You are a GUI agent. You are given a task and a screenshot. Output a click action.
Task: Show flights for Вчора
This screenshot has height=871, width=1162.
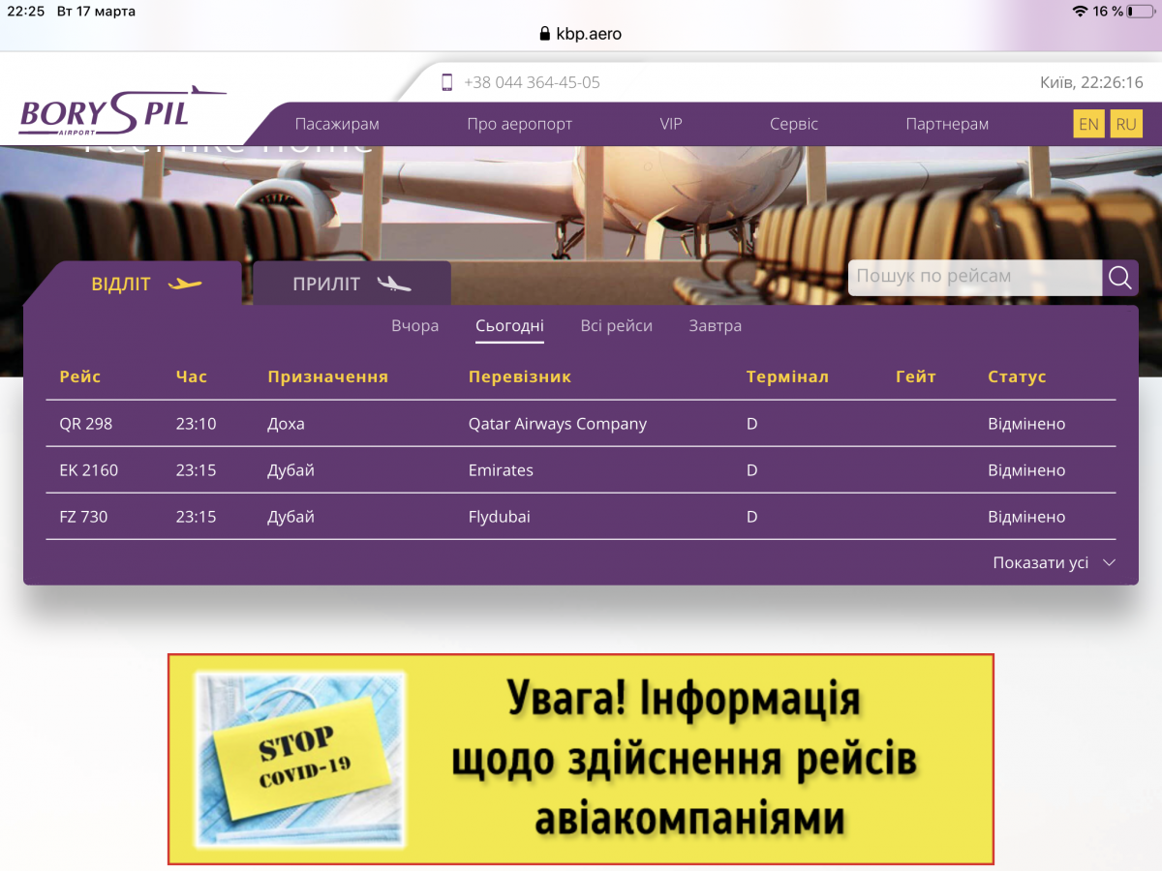click(x=415, y=326)
